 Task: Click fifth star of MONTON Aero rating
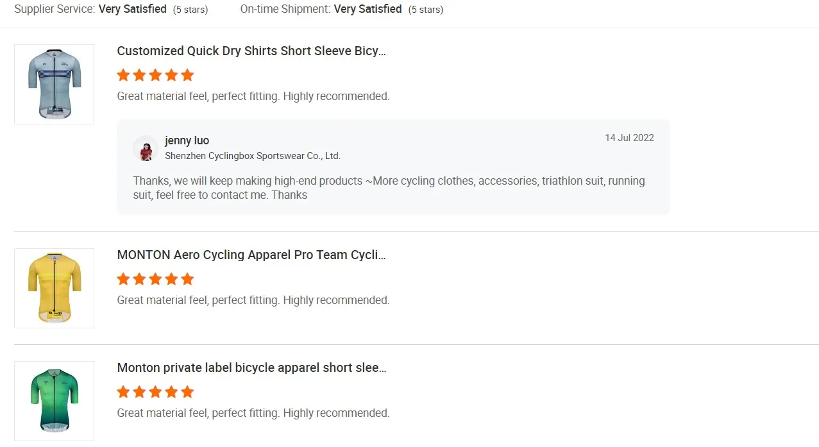click(x=187, y=279)
